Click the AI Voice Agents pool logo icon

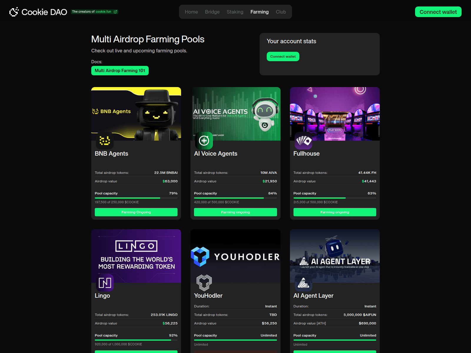(x=204, y=141)
